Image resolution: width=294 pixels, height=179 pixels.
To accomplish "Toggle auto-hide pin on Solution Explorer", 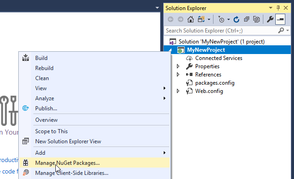I will 278,8.
